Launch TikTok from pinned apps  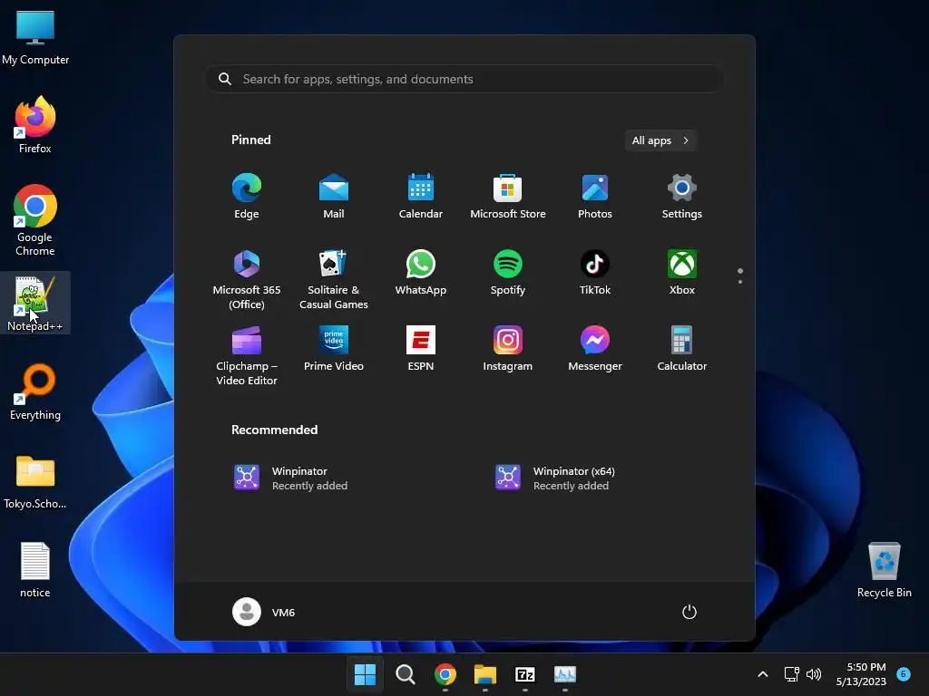pos(595,273)
